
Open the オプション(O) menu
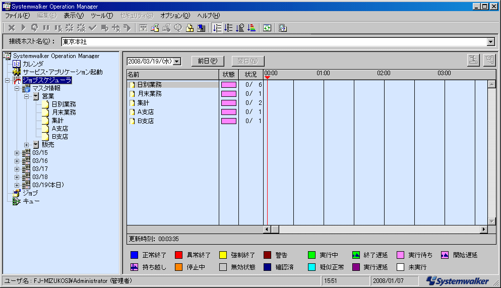tap(175, 15)
